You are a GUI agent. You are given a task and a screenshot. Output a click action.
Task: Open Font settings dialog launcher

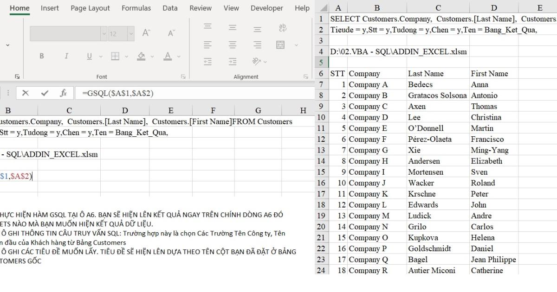pyautogui.click(x=183, y=76)
